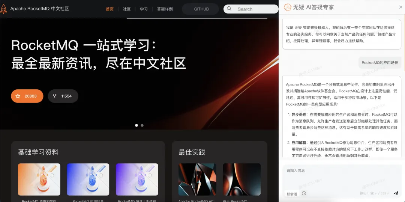405x202 pixels.
Task: Open the 社区 nav item
Action: [x=127, y=9]
